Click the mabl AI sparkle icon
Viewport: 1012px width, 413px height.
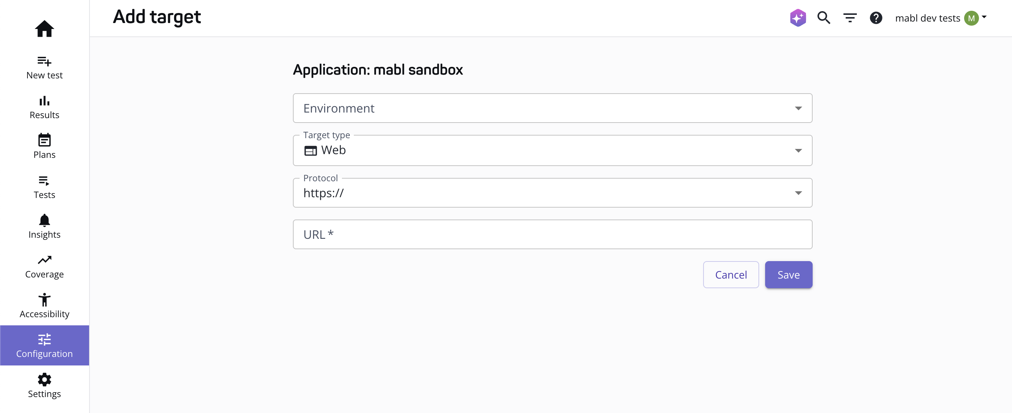click(x=798, y=18)
